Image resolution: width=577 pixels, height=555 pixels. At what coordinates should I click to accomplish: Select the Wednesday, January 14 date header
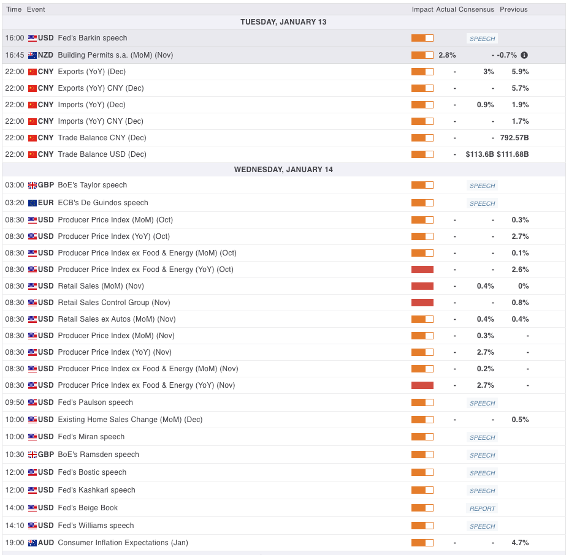[x=283, y=170]
